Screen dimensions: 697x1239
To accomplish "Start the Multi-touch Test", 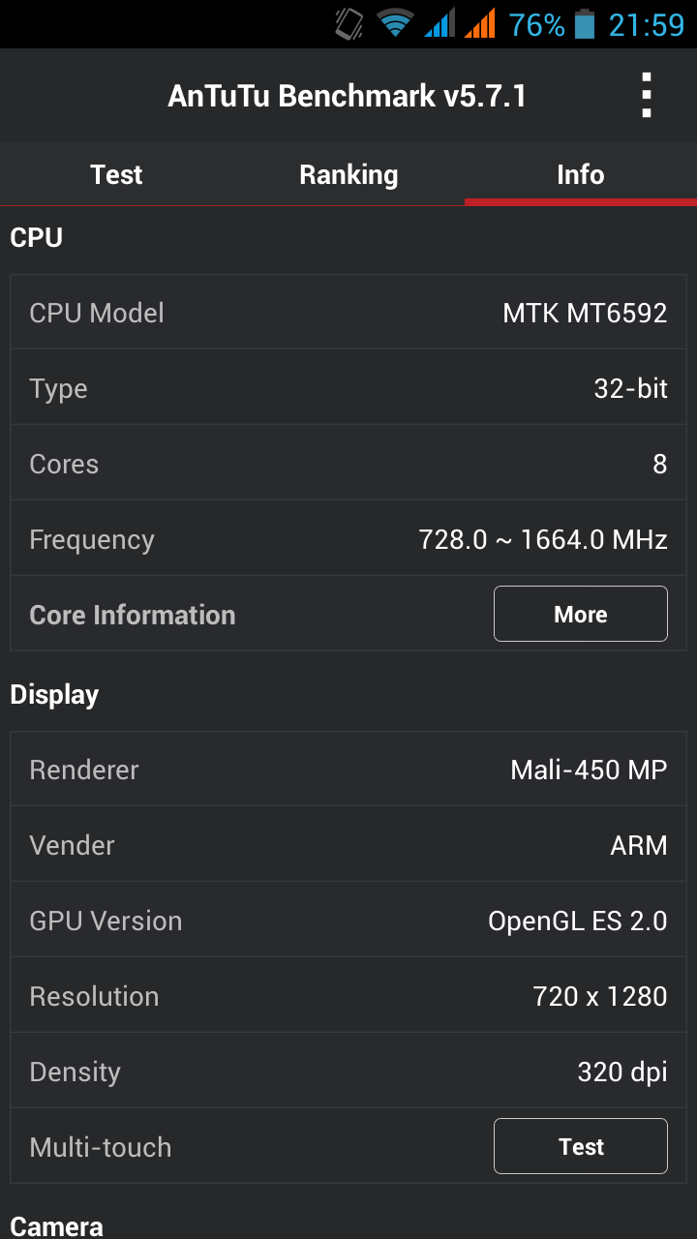I will point(580,1146).
